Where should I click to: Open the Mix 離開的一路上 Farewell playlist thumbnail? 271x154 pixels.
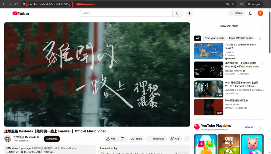tap(209, 89)
